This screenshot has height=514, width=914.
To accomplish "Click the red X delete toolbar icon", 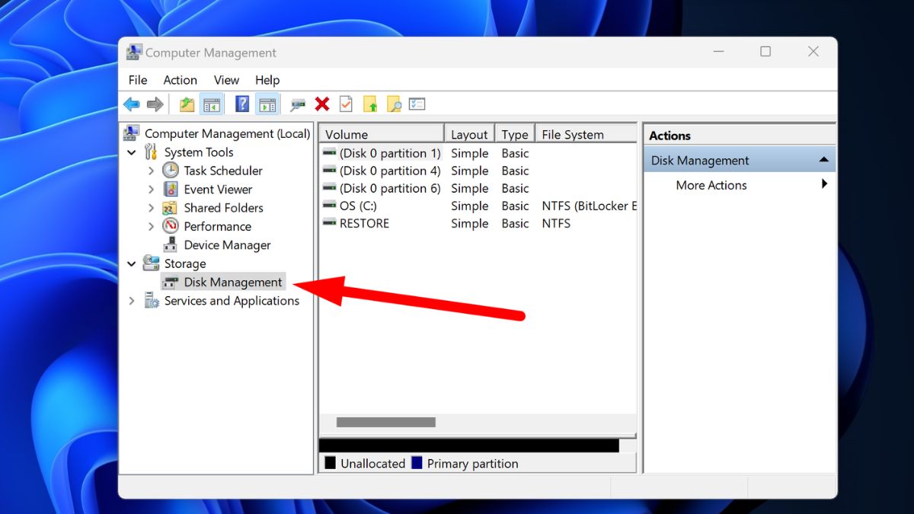I will point(322,104).
